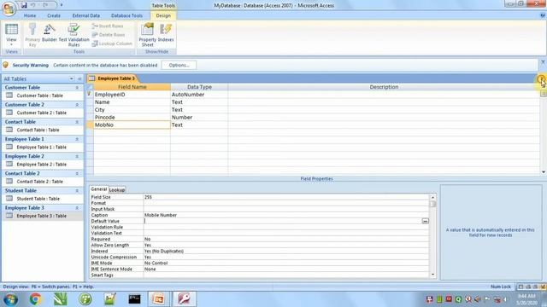Image resolution: width=547 pixels, height=307 pixels.
Task: Open Student Table : Table item
Action: click(43, 199)
